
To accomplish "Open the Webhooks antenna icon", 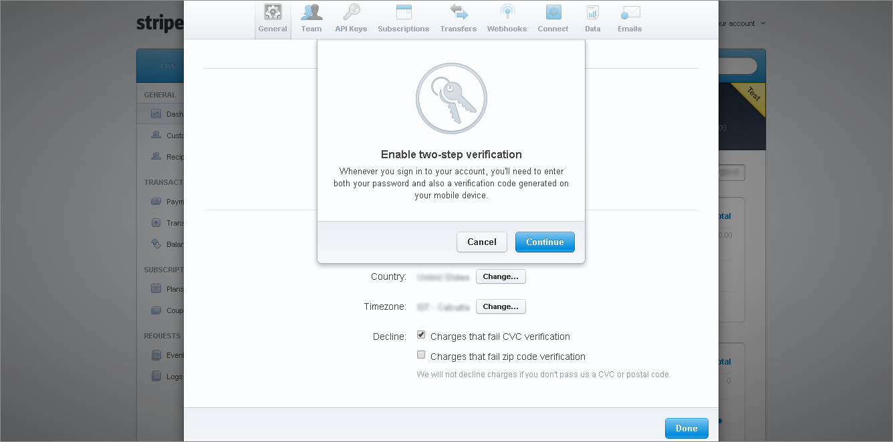I will pos(507,12).
